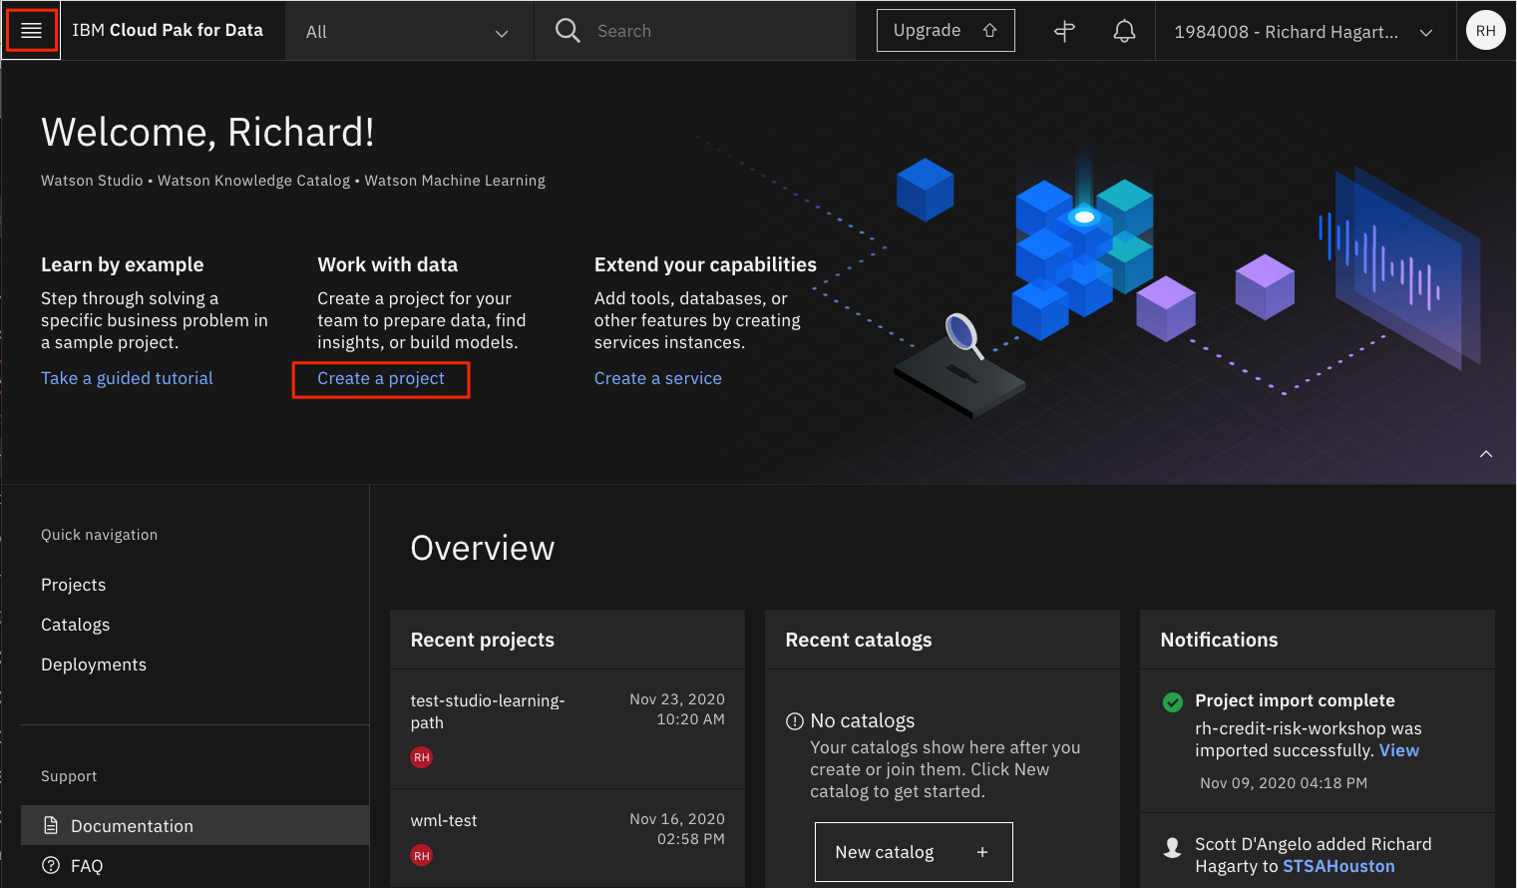Follow the Take a guided tutorial link
The image size is (1517, 888).
pos(127,378)
